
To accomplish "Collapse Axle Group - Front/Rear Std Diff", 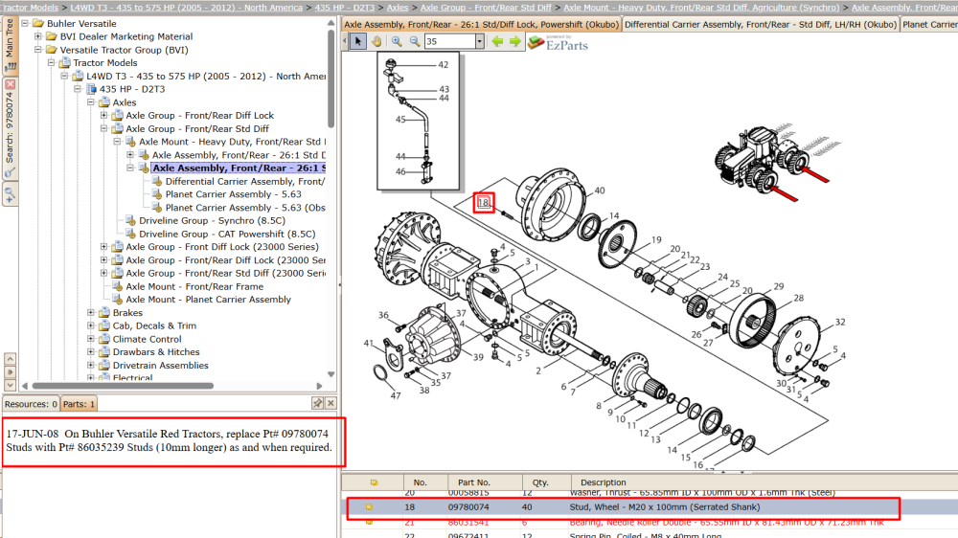I will tap(103, 129).
